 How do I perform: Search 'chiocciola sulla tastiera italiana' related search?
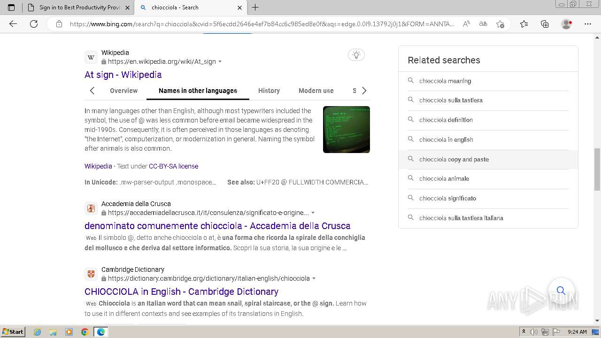488,218
